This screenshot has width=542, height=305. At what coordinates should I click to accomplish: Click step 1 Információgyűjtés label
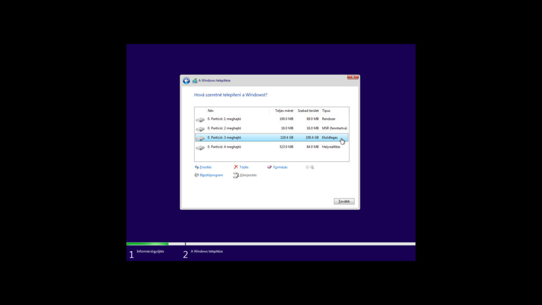pos(150,252)
